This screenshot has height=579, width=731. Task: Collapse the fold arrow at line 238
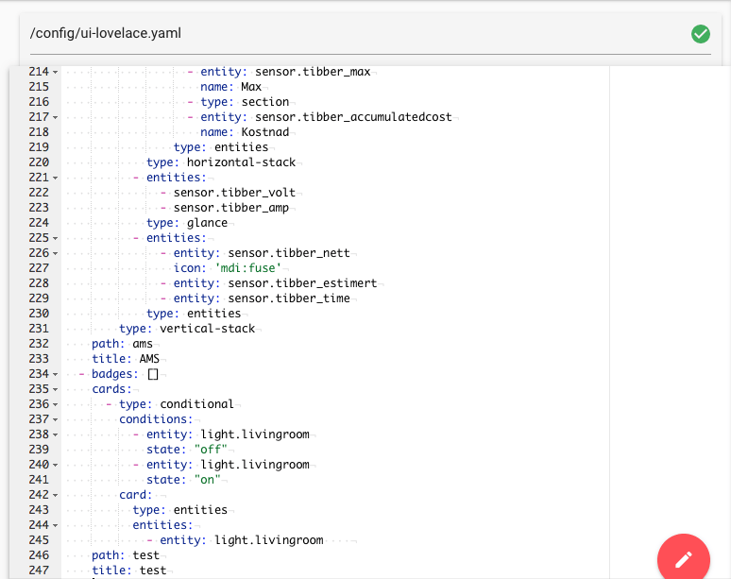pyautogui.click(x=55, y=434)
